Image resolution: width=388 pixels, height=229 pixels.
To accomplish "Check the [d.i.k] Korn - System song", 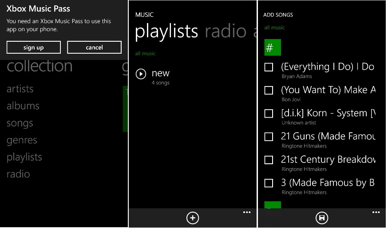I will pyautogui.click(x=269, y=114).
